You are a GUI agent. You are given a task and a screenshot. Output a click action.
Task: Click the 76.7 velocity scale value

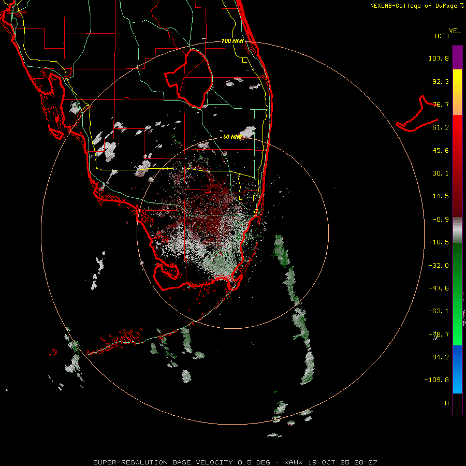click(x=441, y=104)
